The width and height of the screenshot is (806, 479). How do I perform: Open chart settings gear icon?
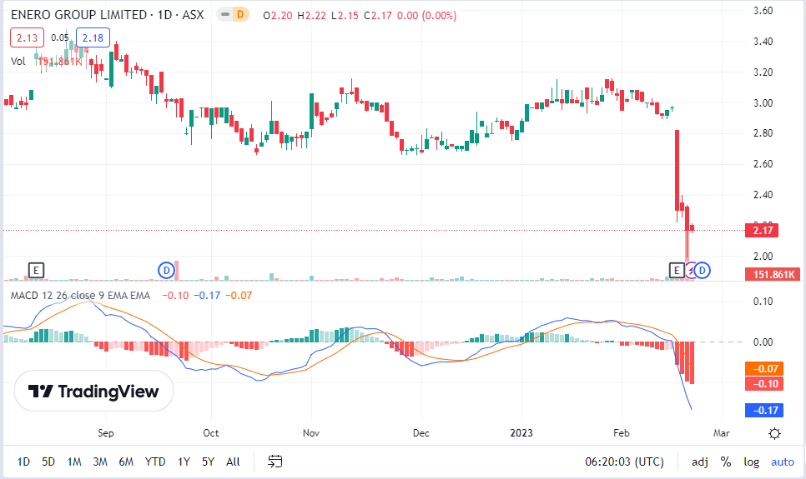point(774,433)
